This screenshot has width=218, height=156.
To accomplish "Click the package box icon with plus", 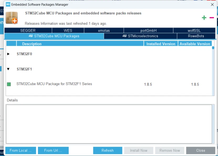I will pos(12,18).
